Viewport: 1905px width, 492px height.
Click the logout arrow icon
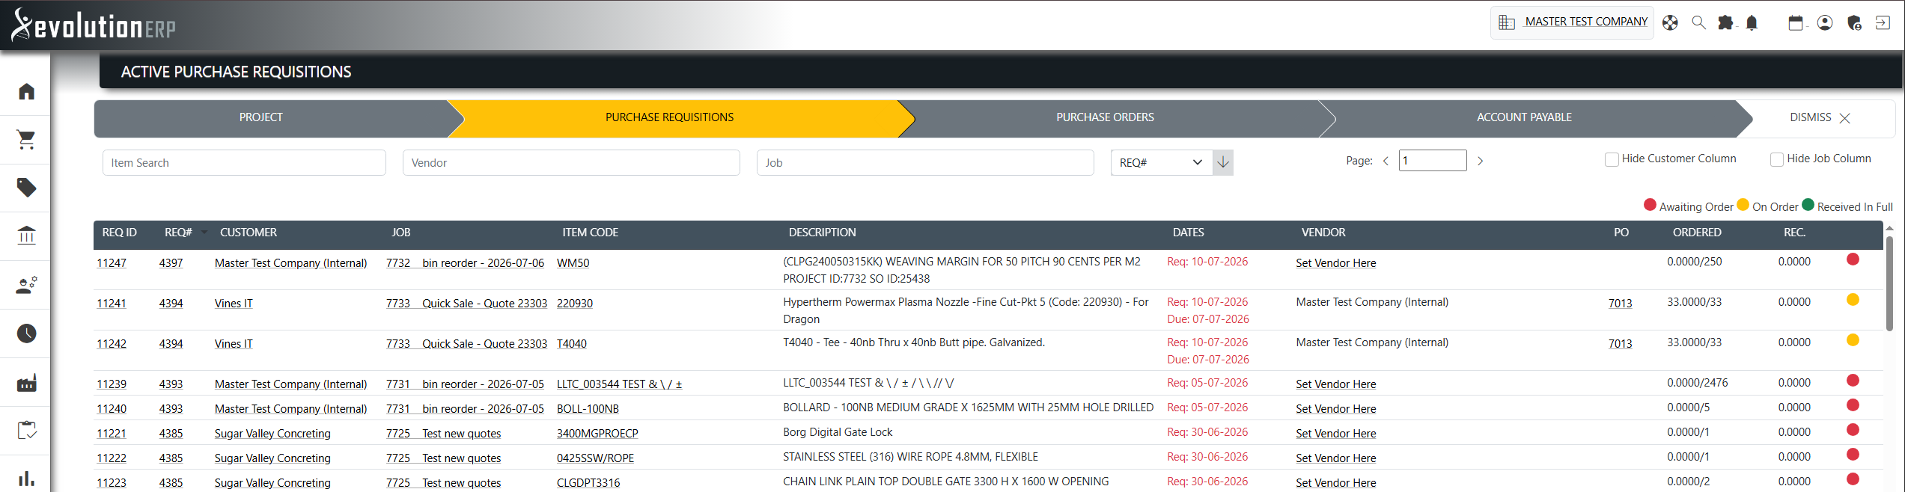pos(1883,22)
